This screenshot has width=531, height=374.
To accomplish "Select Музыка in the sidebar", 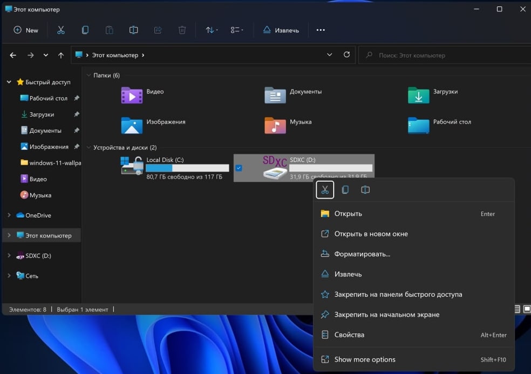I will click(x=40, y=195).
